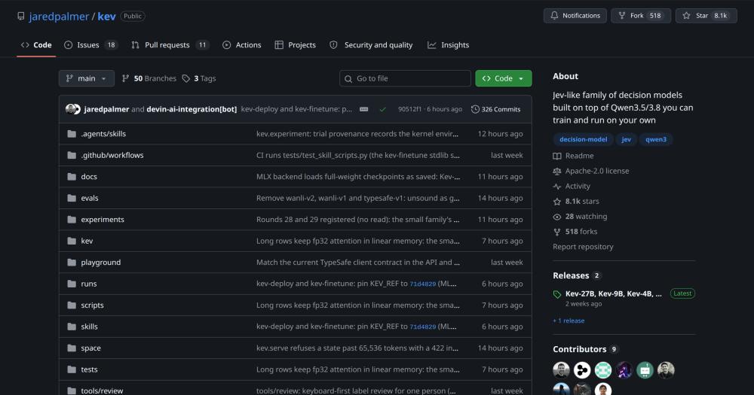This screenshot has width=754, height=395.
Task: Click the folder icon beside skills
Action: [x=72, y=327]
